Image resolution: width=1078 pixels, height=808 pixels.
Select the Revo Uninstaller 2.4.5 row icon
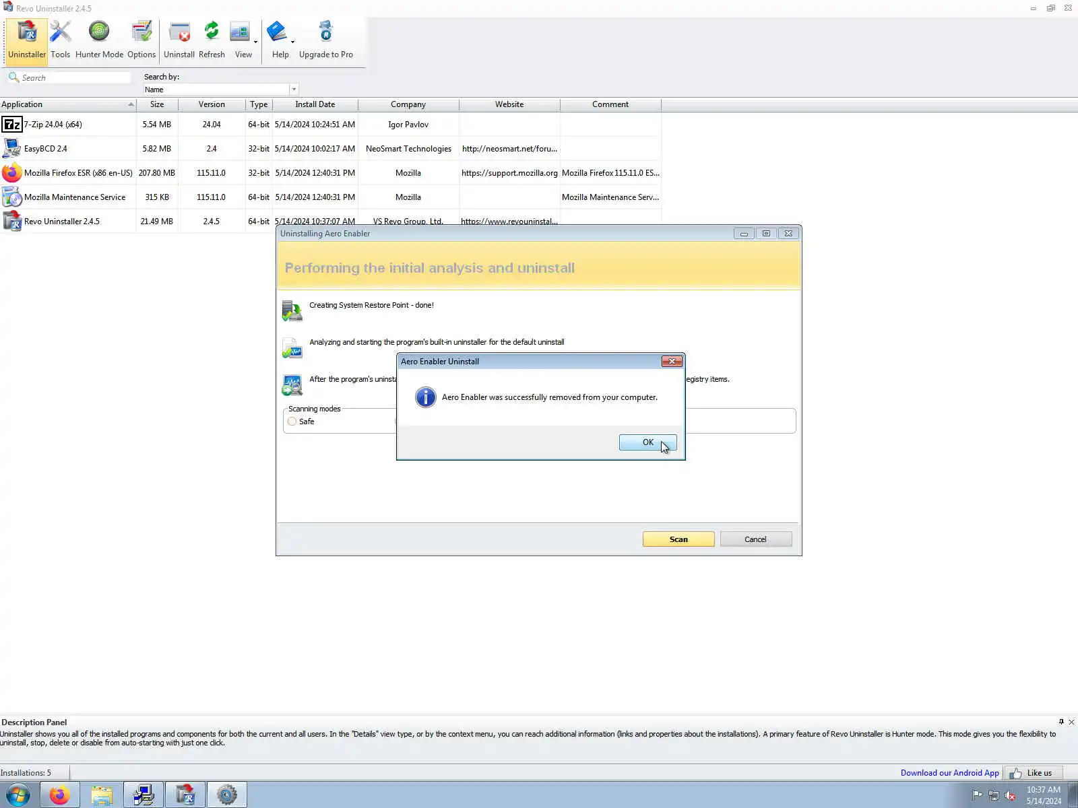pyautogui.click(x=11, y=222)
